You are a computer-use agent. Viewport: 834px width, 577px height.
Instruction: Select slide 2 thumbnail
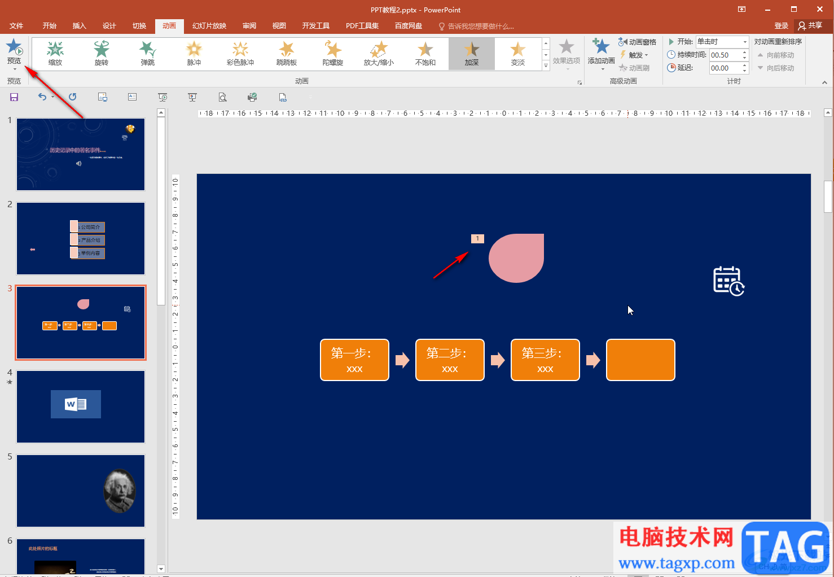point(81,239)
